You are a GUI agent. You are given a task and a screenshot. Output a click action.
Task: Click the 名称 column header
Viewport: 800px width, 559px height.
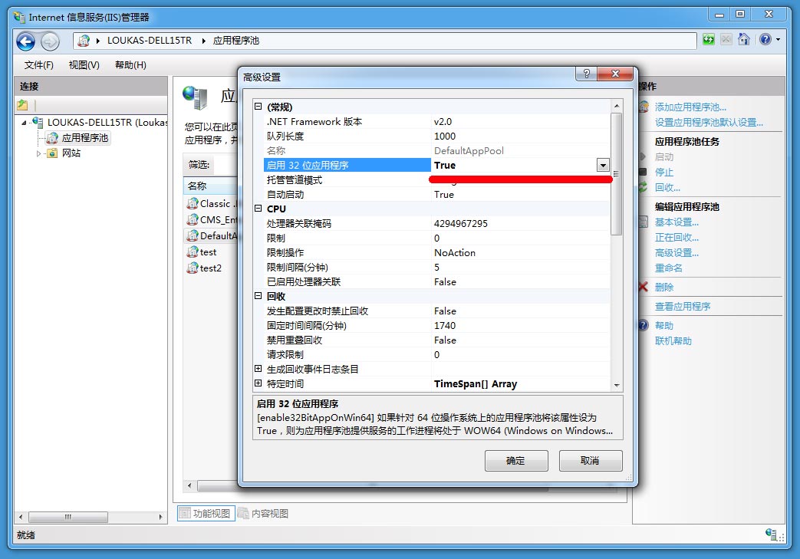click(210, 186)
